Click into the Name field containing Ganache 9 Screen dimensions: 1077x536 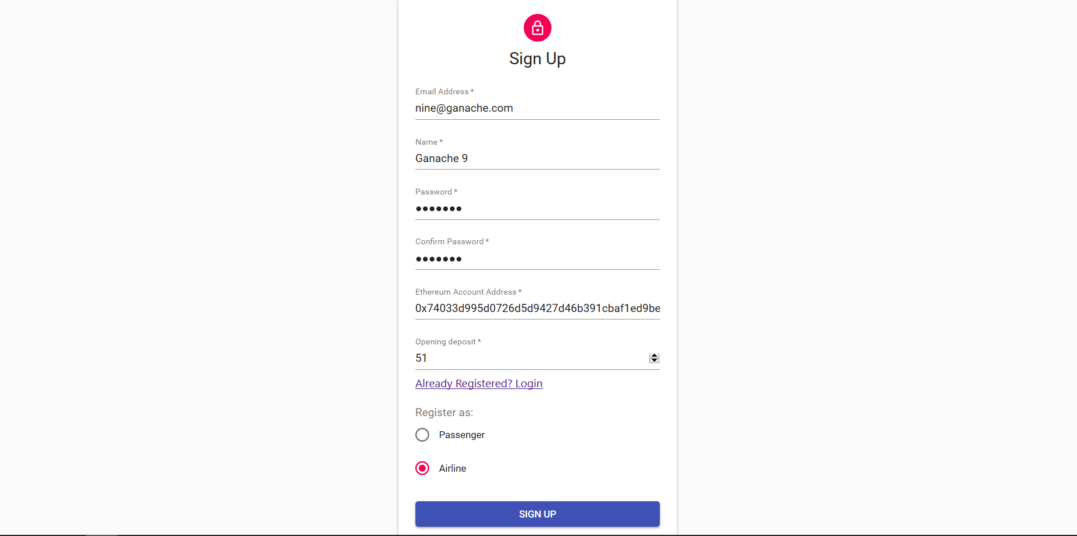click(x=537, y=159)
